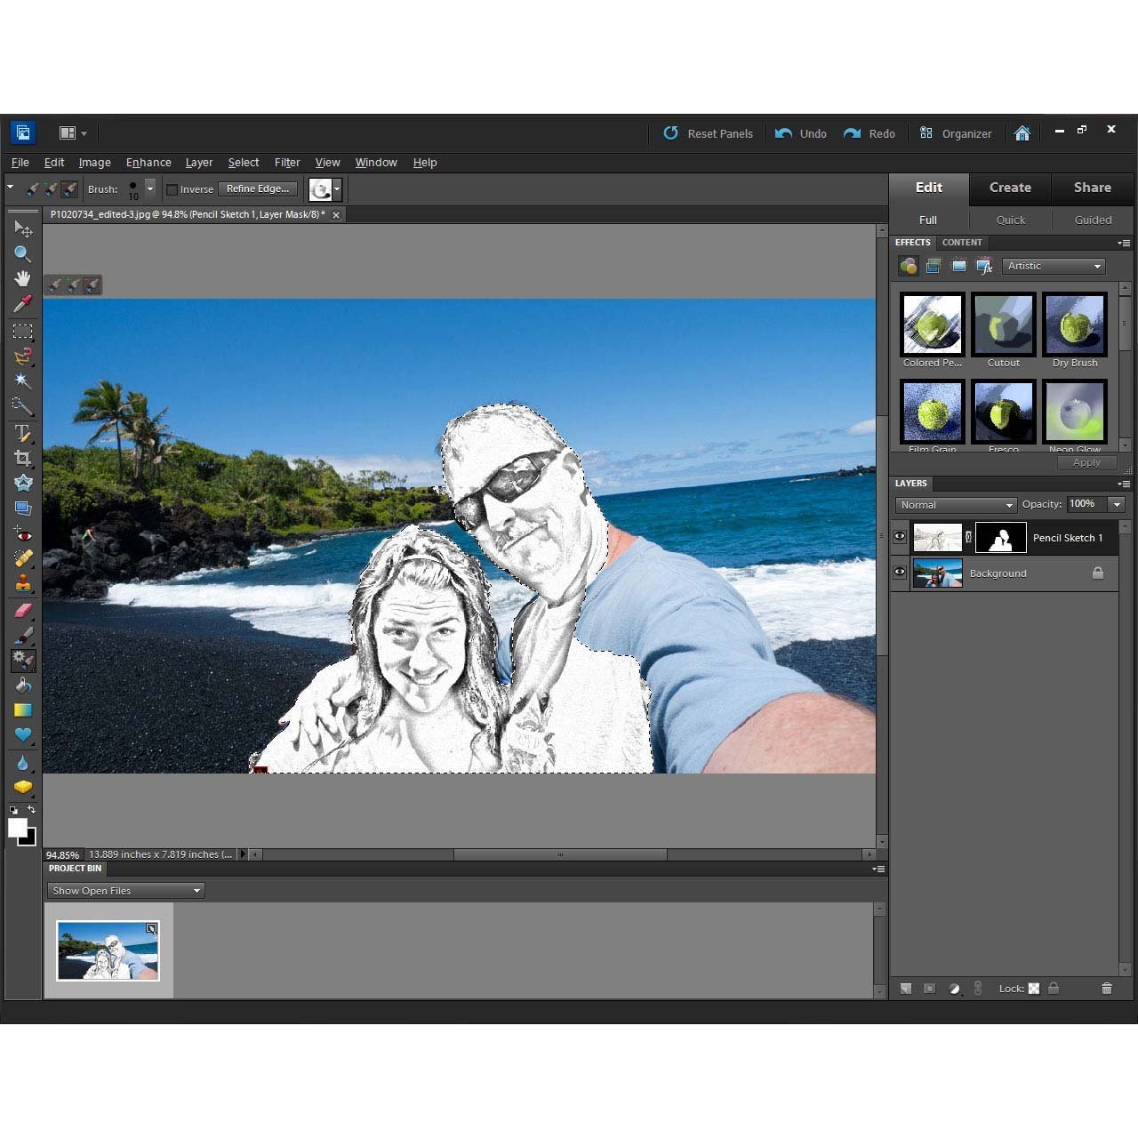
Task: Click the Undo button
Action: [x=801, y=133]
